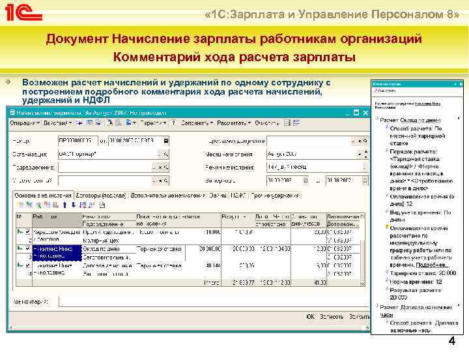This screenshot has width=469, height=352.
Task: Switch to the НДФЛ tab
Action: coord(238,196)
